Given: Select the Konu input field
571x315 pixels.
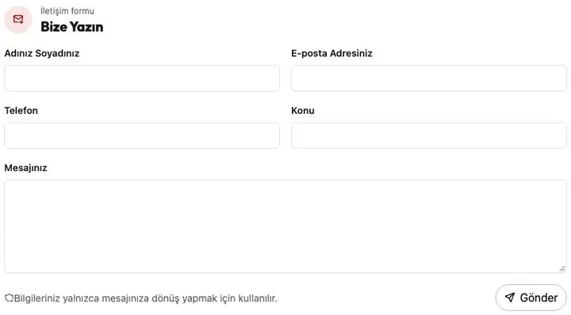Looking at the screenshot, I should tap(429, 135).
